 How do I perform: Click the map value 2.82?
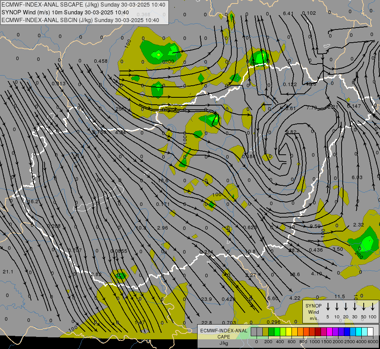(96, 274)
